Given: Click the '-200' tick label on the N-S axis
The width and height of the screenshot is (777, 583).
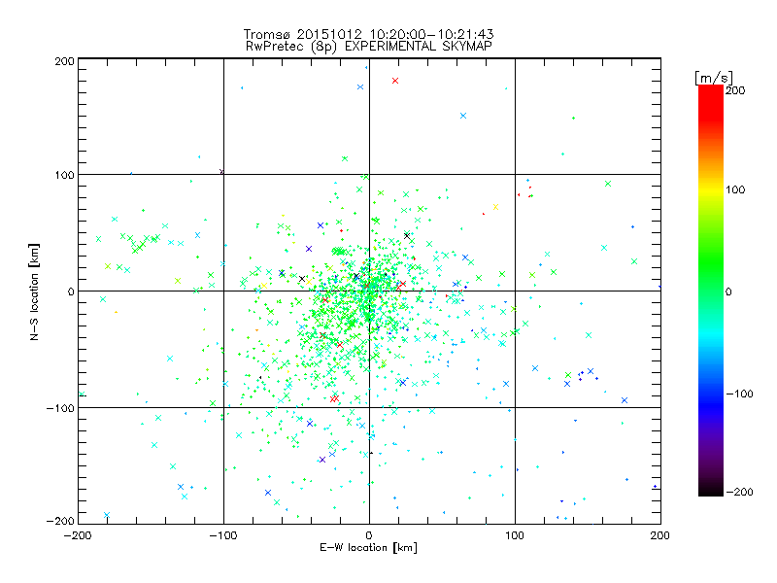Looking at the screenshot, I should click(x=60, y=521).
